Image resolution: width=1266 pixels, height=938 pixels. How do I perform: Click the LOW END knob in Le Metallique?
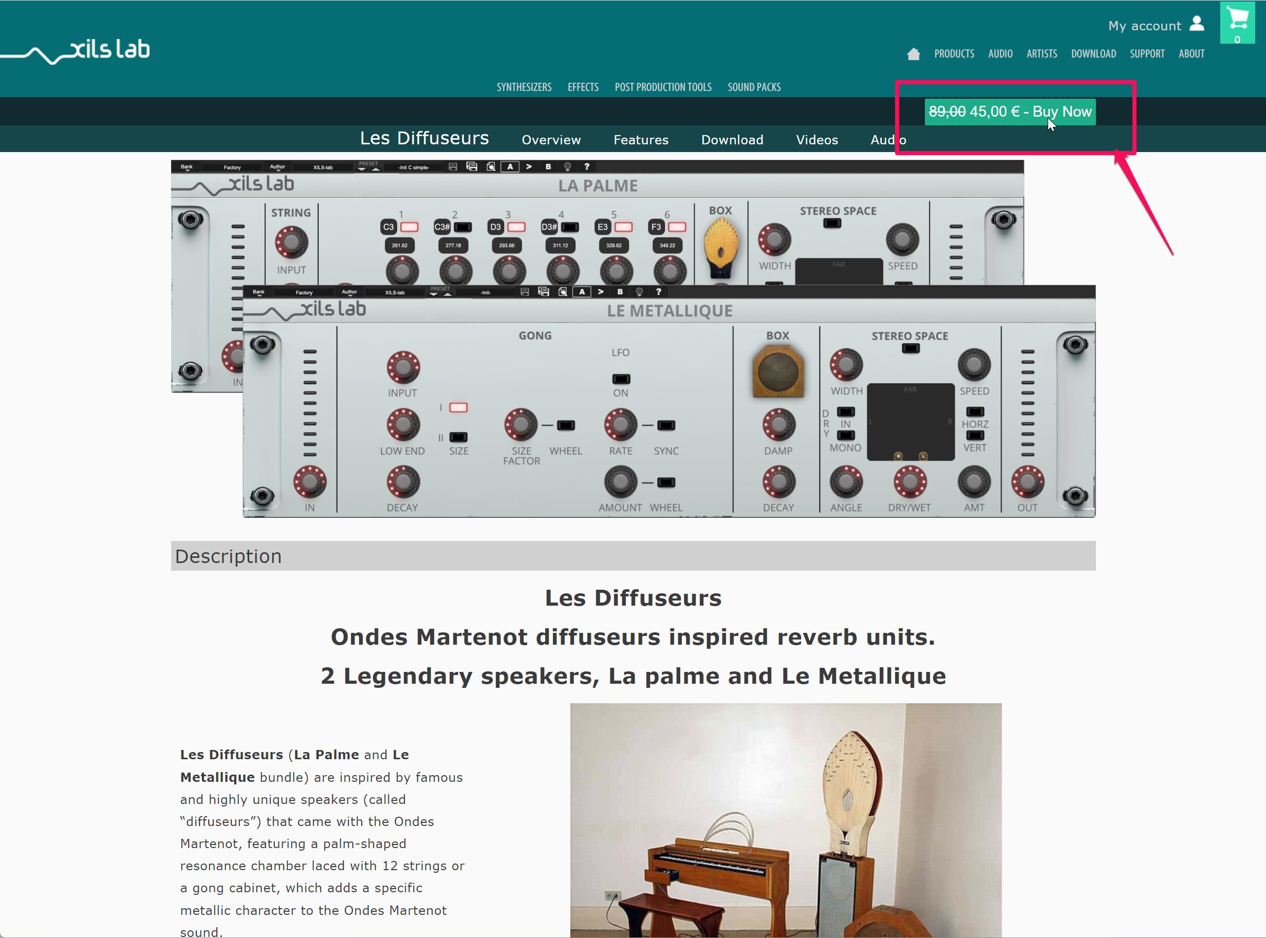pos(403,425)
